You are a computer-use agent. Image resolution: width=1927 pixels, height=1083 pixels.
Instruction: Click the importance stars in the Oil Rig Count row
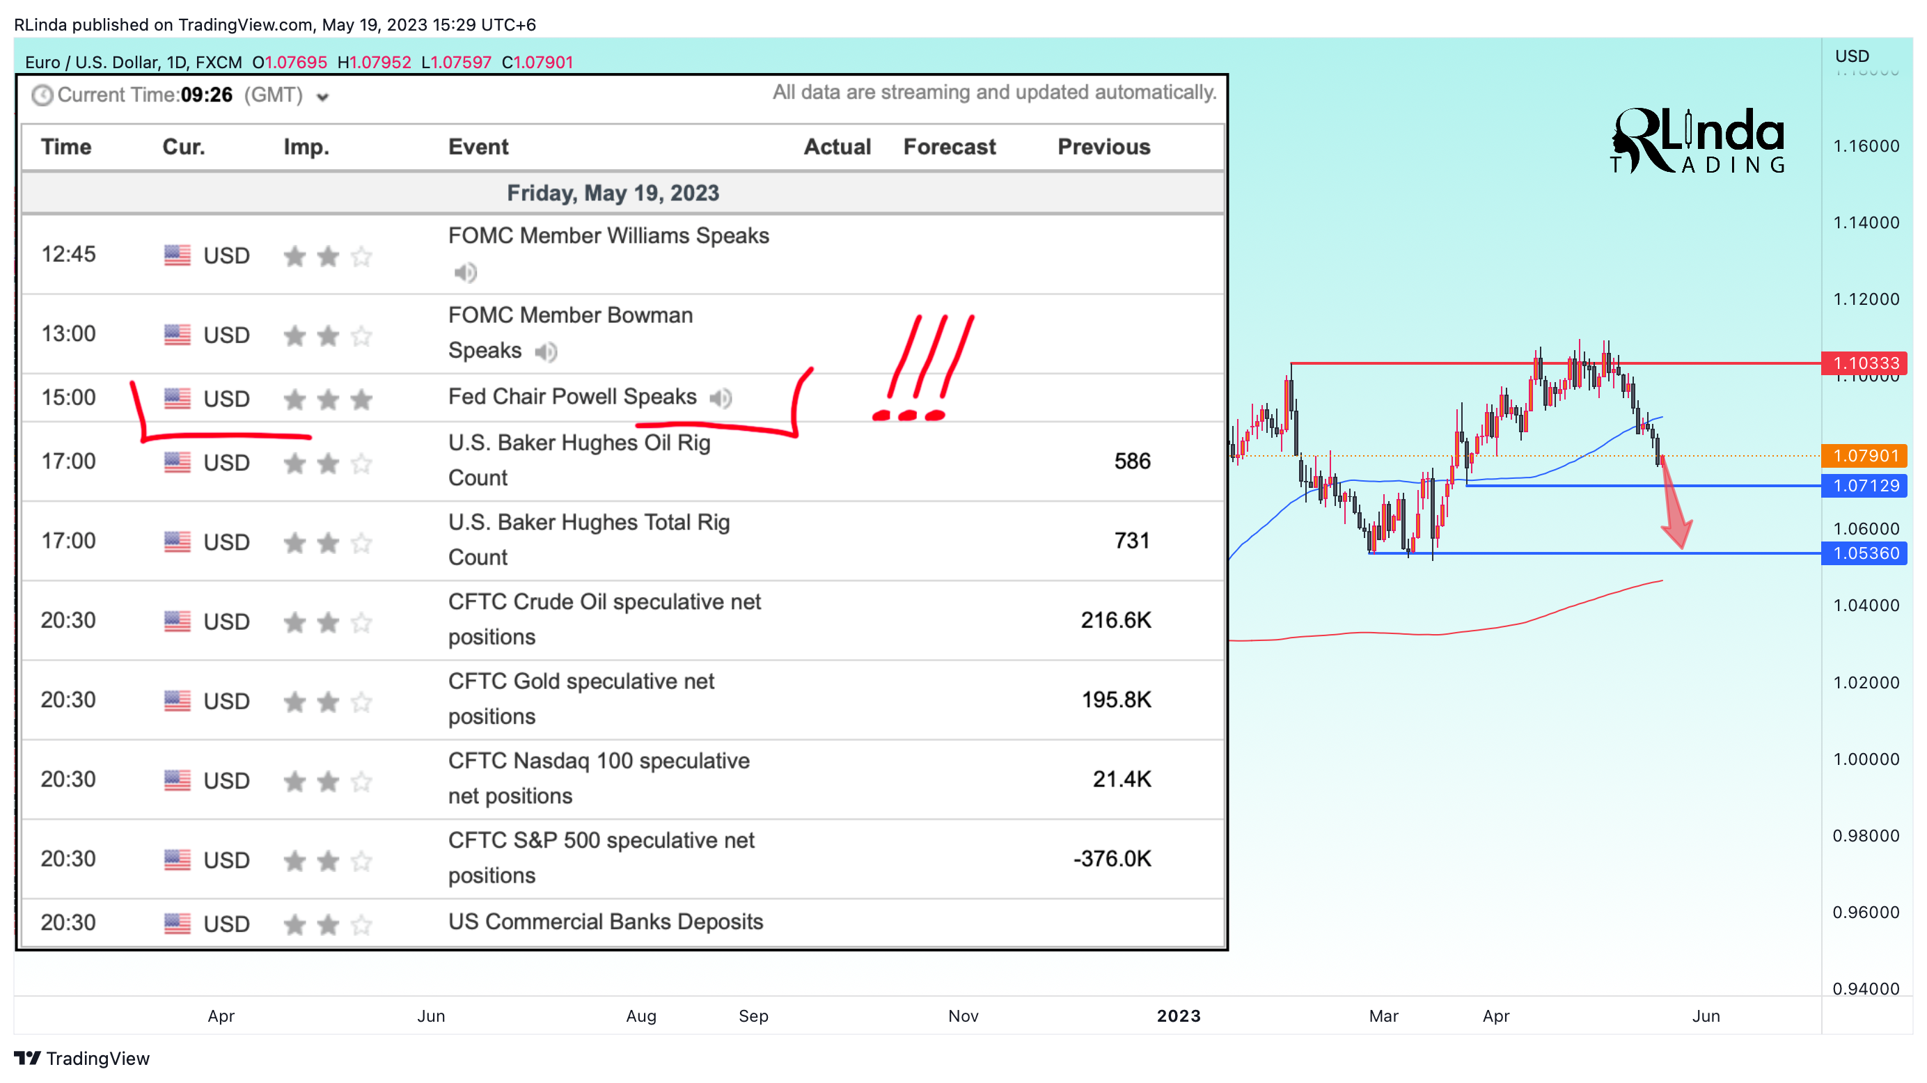pyautogui.click(x=329, y=464)
